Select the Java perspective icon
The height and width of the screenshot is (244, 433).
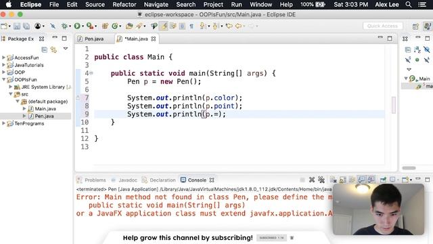click(427, 26)
